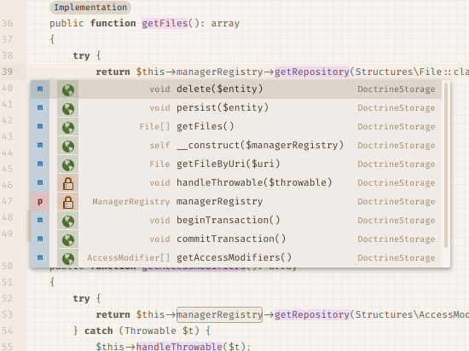Click the getFiles function name on line 36
469x351 pixels.
[x=165, y=23]
